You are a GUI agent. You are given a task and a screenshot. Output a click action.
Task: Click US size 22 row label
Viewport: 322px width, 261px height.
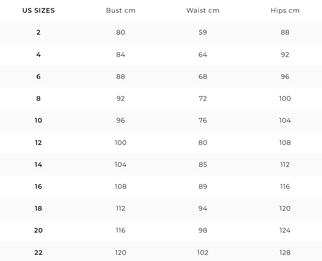coord(38,253)
